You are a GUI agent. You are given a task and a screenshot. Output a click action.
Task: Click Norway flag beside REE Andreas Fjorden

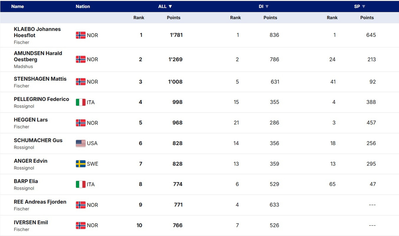[x=80, y=205]
